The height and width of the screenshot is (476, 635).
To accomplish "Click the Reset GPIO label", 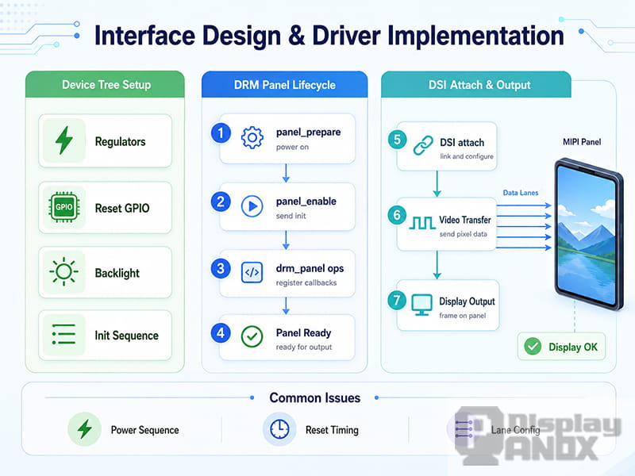I will click(x=122, y=208).
